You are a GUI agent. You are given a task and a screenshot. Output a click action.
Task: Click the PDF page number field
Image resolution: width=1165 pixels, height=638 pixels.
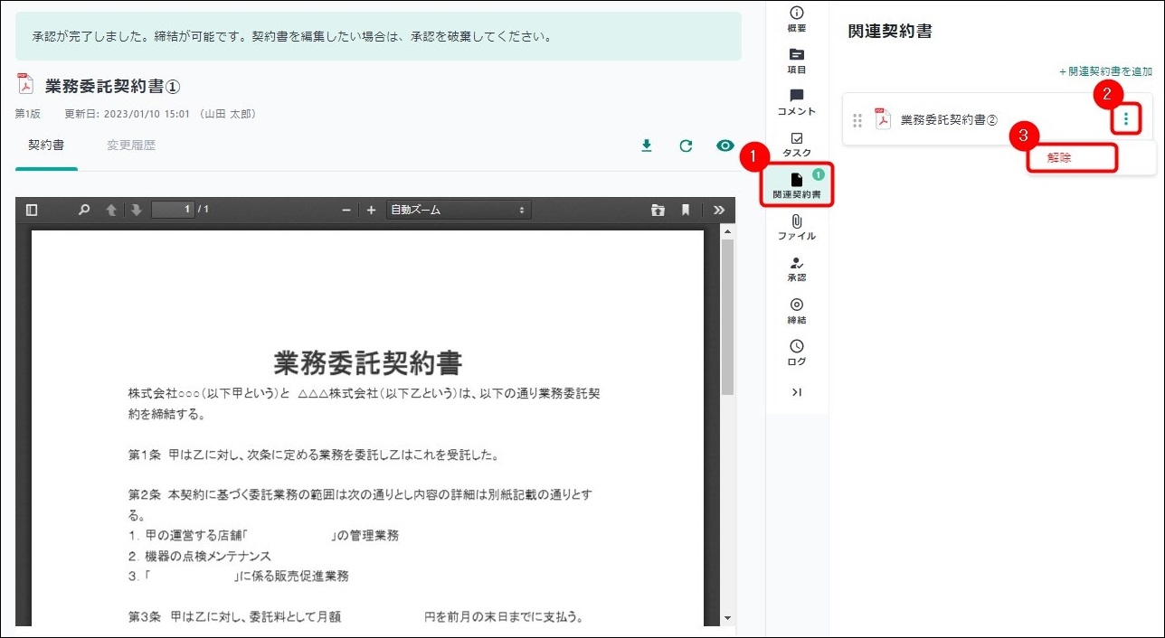[x=173, y=210]
